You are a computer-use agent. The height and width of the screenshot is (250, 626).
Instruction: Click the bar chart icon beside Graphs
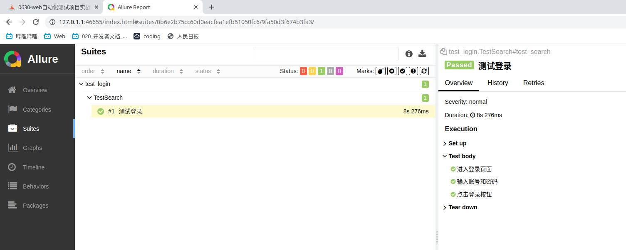12,147
